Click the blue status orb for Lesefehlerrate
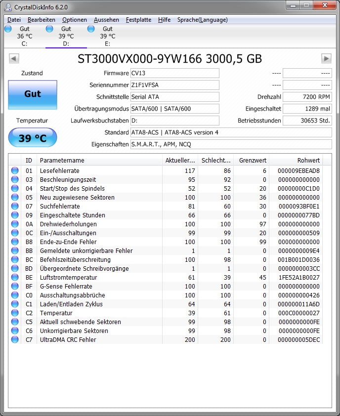Image resolution: width=340 pixels, height=416 pixels. pos(15,170)
